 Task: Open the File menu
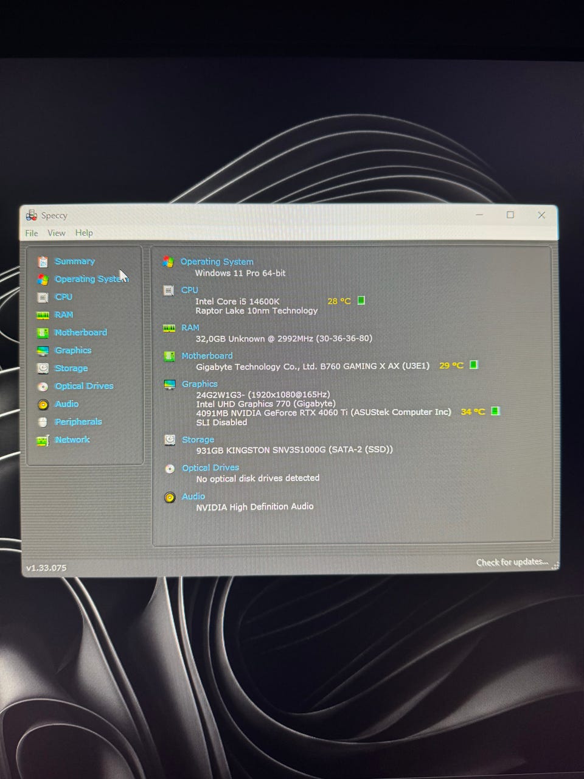click(x=32, y=233)
